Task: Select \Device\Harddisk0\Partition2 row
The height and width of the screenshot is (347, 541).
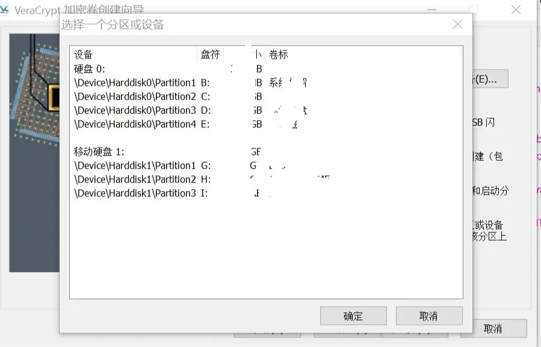Action: click(266, 97)
